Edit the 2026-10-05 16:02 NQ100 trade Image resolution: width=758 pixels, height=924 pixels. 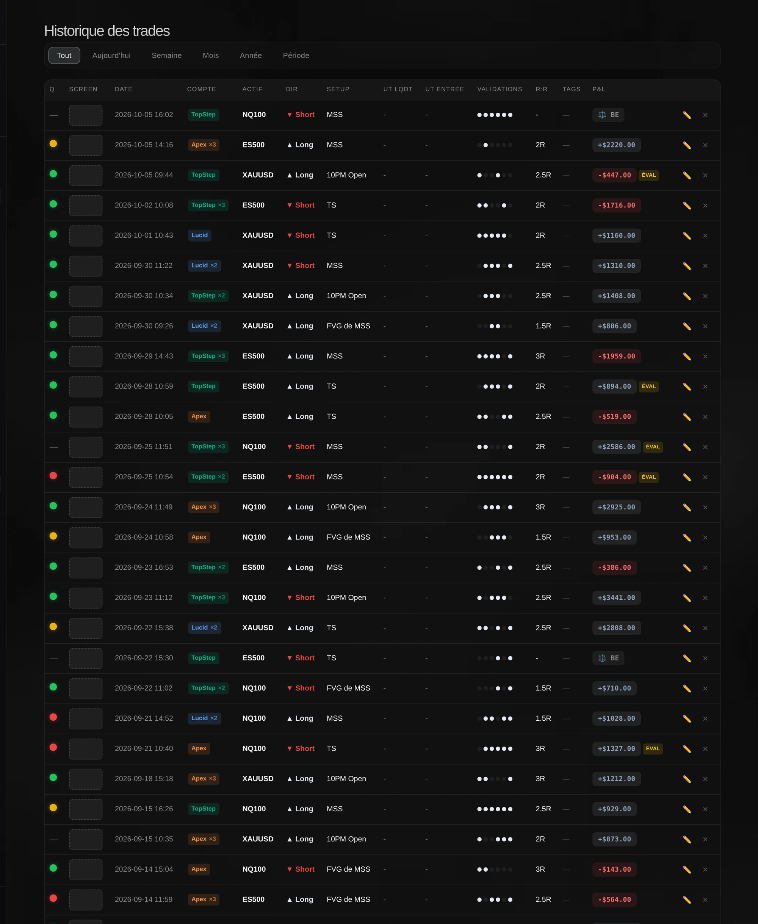point(686,115)
